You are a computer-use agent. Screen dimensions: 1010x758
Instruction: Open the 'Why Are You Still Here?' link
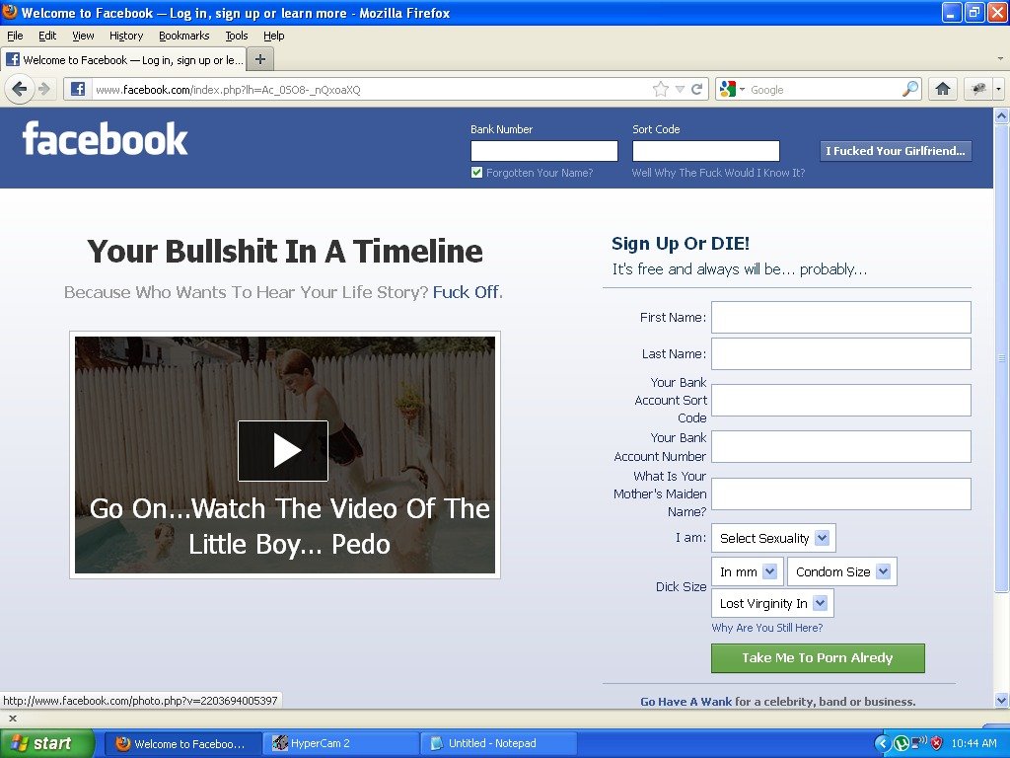click(766, 627)
